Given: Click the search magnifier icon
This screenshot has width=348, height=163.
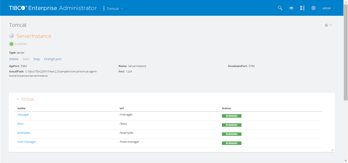Looking at the screenshot, I should [280, 8].
